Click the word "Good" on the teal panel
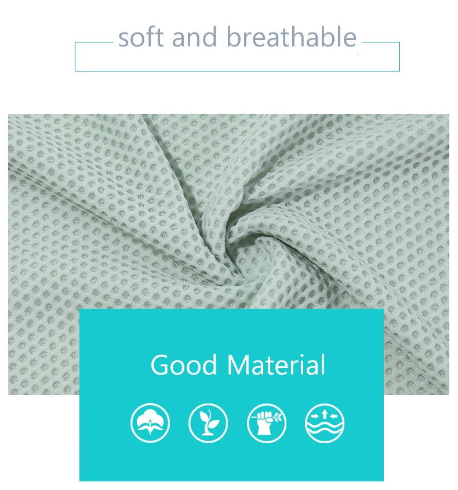This screenshot has width=458, height=490. (x=183, y=365)
